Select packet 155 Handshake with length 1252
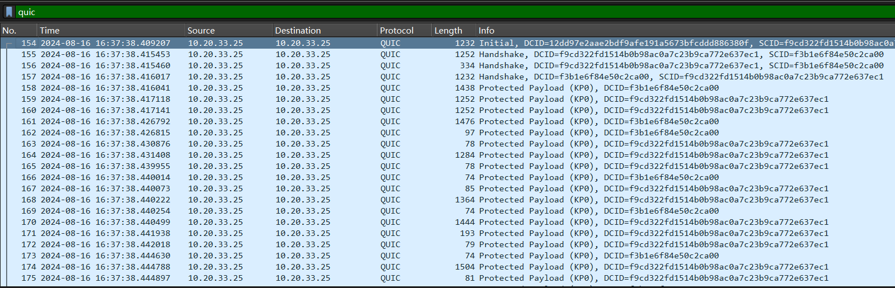The height and width of the screenshot is (288, 895). pos(336,54)
